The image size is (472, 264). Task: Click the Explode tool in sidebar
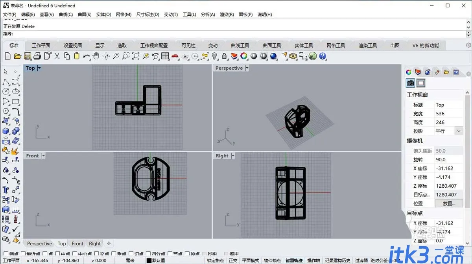click(16, 150)
